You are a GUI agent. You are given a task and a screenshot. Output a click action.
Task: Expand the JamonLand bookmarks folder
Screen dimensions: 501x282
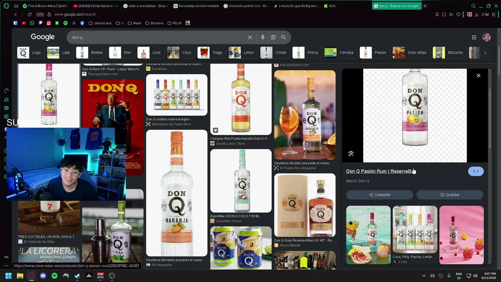[100, 23]
